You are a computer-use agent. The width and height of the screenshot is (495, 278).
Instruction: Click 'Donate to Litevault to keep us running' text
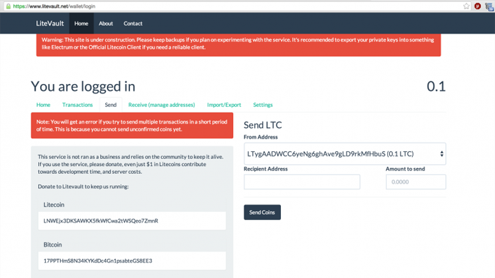point(83,186)
